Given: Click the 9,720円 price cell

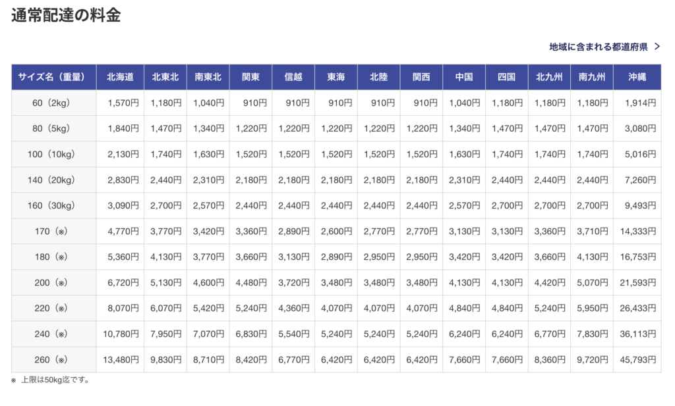Looking at the screenshot, I should click(x=592, y=359).
